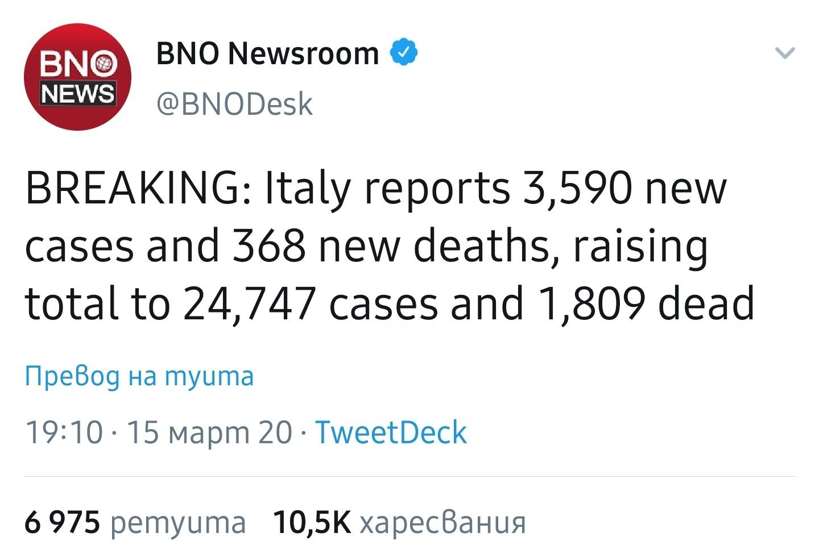This screenshot has height=558, width=819.
Task: Open the TweetDeck source link
Action: pyautogui.click(x=391, y=432)
